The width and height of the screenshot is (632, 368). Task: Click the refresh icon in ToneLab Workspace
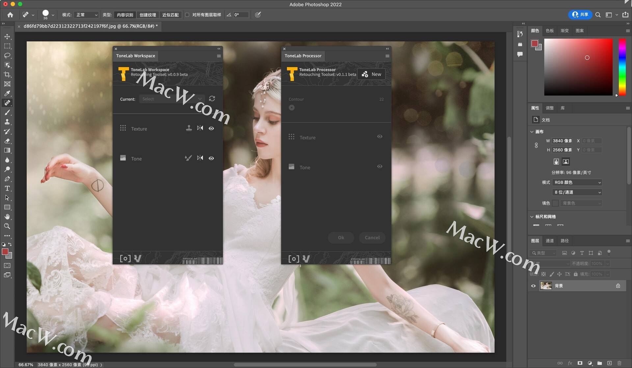[212, 99]
